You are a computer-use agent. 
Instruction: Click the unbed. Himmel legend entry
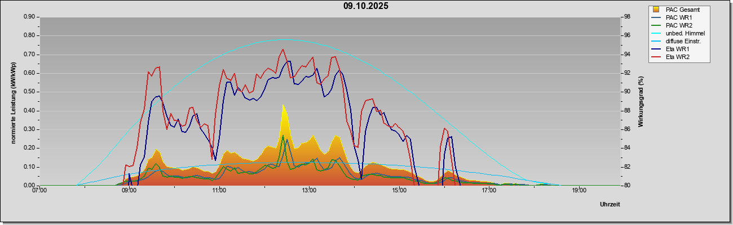click(678, 34)
